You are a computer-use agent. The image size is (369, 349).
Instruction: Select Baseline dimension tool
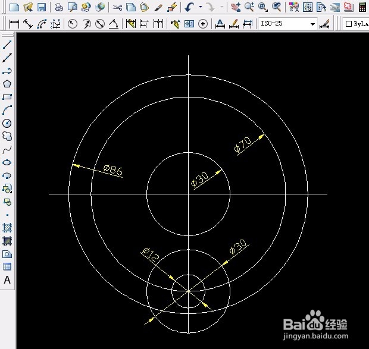tap(144, 24)
